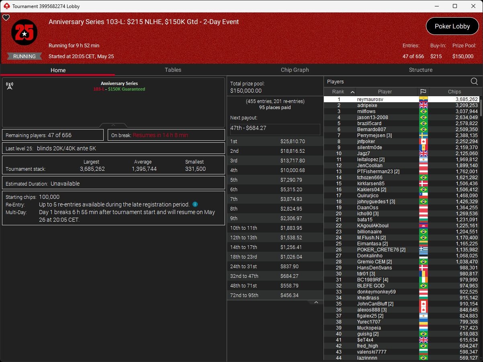Select player brazil5card row
Screen dimensions: 483x362
(x=402, y=123)
